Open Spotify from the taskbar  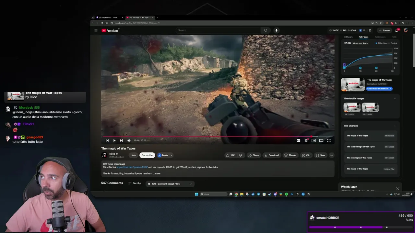tap(286, 194)
